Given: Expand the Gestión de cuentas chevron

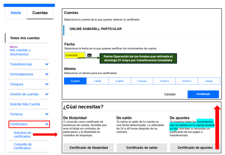Looking at the screenshot, I should [x=47, y=94].
